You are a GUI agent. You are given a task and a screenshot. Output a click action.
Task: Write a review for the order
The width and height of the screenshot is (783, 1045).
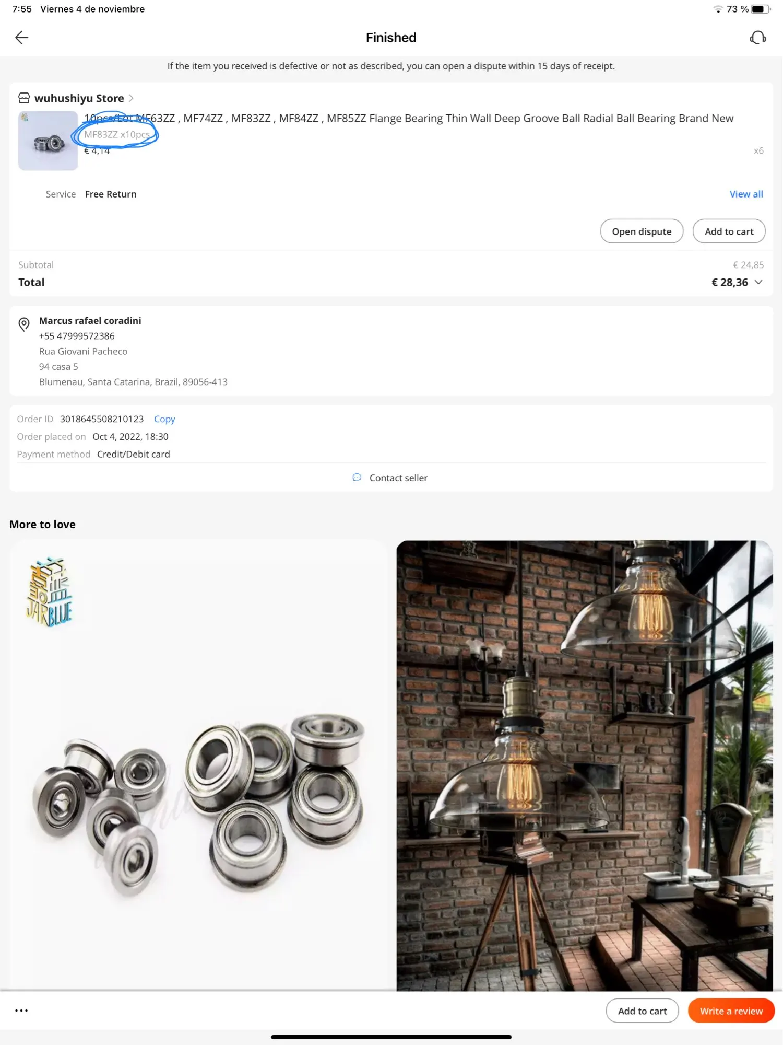(731, 1011)
